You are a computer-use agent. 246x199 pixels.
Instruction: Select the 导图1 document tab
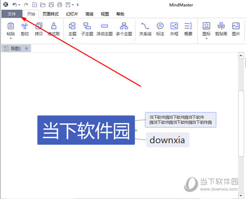click(16, 48)
